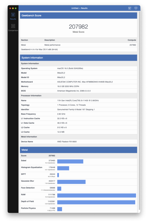Screen dimensions: 148x223
Task: Click the Sobel result bar
Action: 70,161
